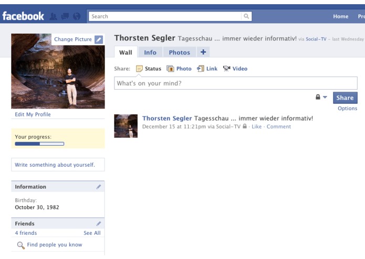Click the Link share icon
365x259 pixels.
(201, 69)
